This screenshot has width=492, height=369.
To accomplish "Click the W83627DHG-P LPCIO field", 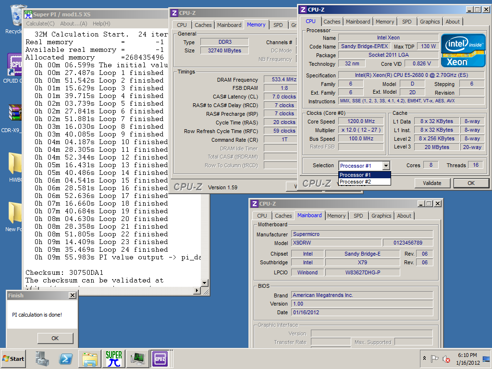I will [x=363, y=272].
